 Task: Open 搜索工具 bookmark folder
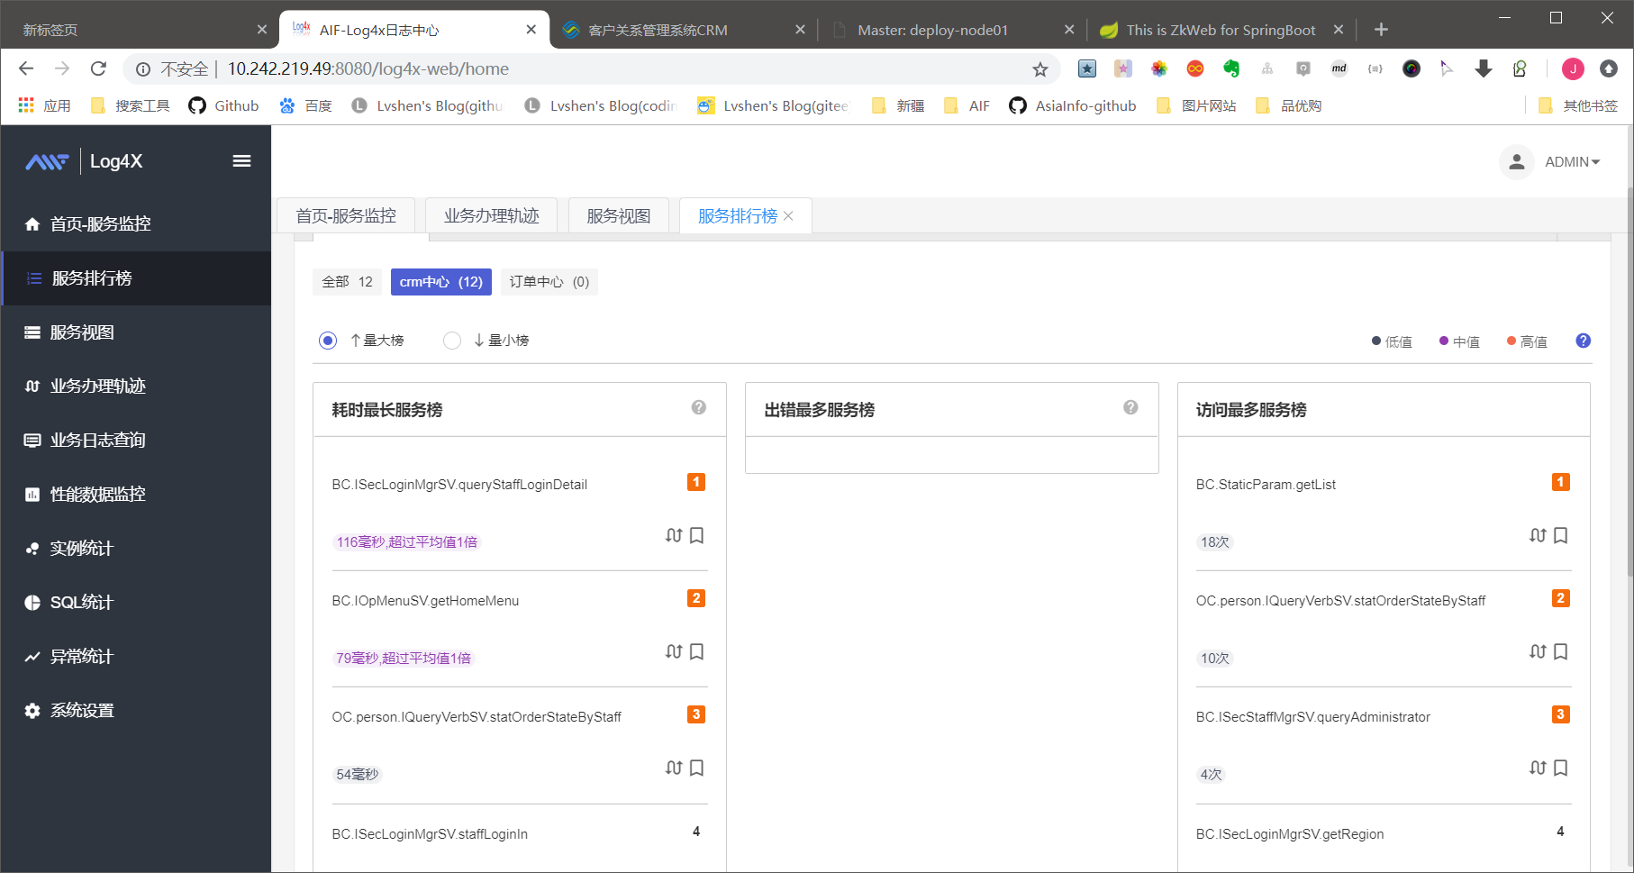(131, 106)
